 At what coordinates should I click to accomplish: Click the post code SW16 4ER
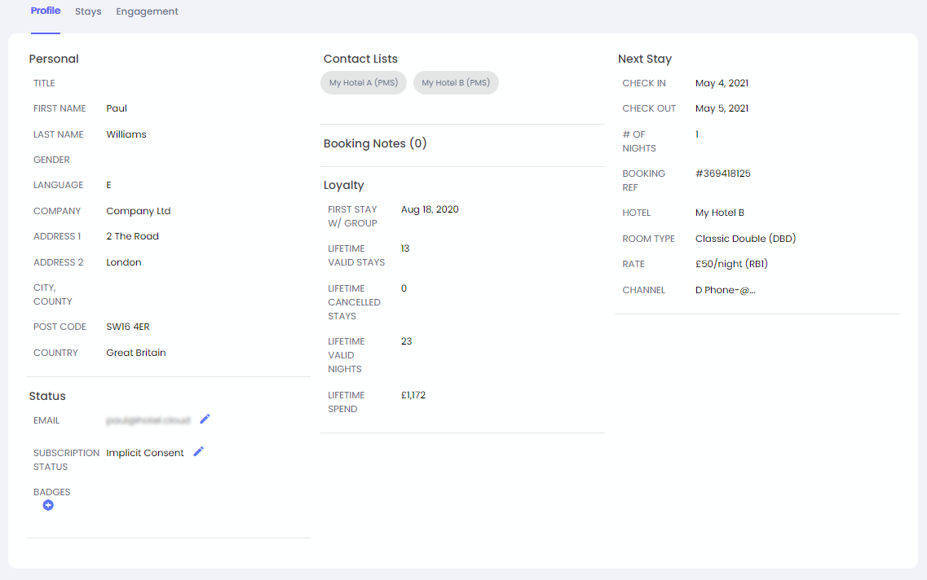point(128,327)
